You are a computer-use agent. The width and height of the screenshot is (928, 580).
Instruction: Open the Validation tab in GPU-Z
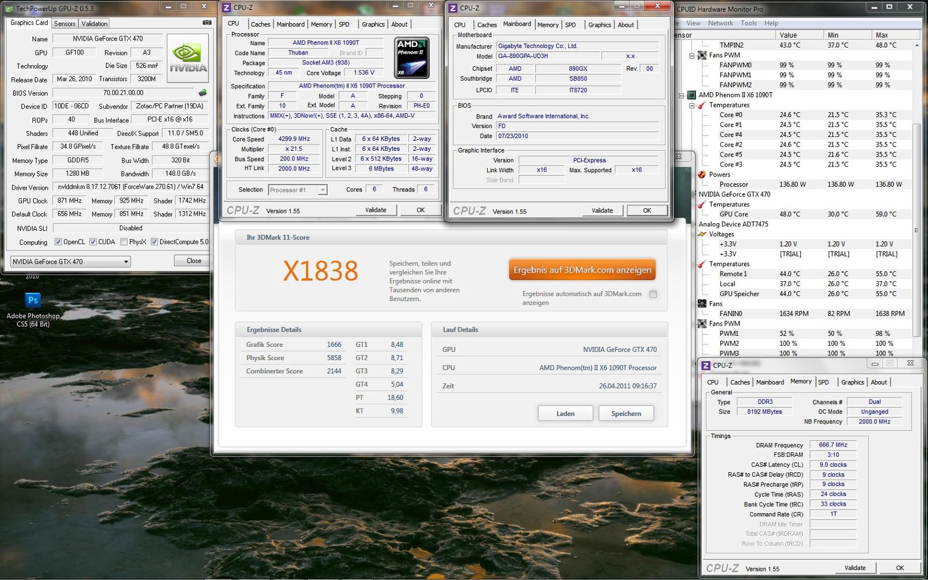[x=94, y=24]
